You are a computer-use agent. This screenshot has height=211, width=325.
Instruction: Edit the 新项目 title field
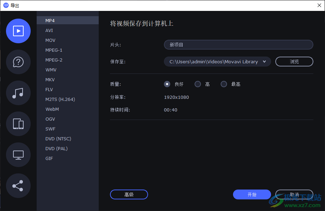pyautogui.click(x=238, y=45)
